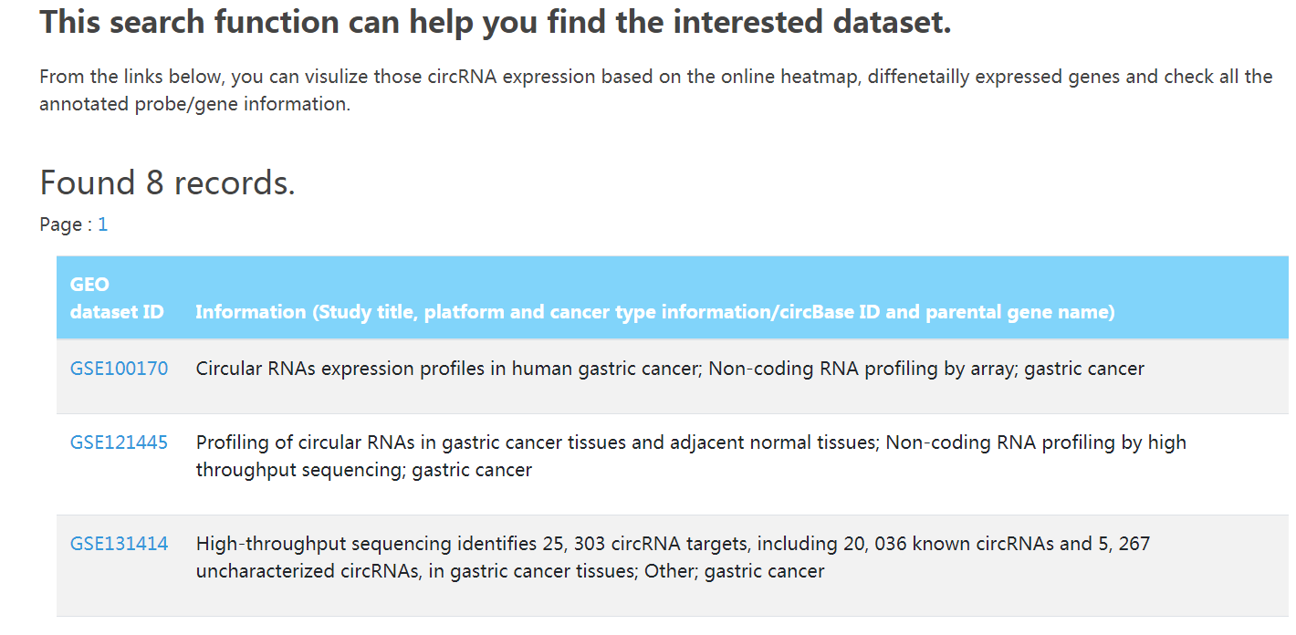
Task: Click 'uncharacterized circRNAs' line in third row
Action: click(x=510, y=572)
